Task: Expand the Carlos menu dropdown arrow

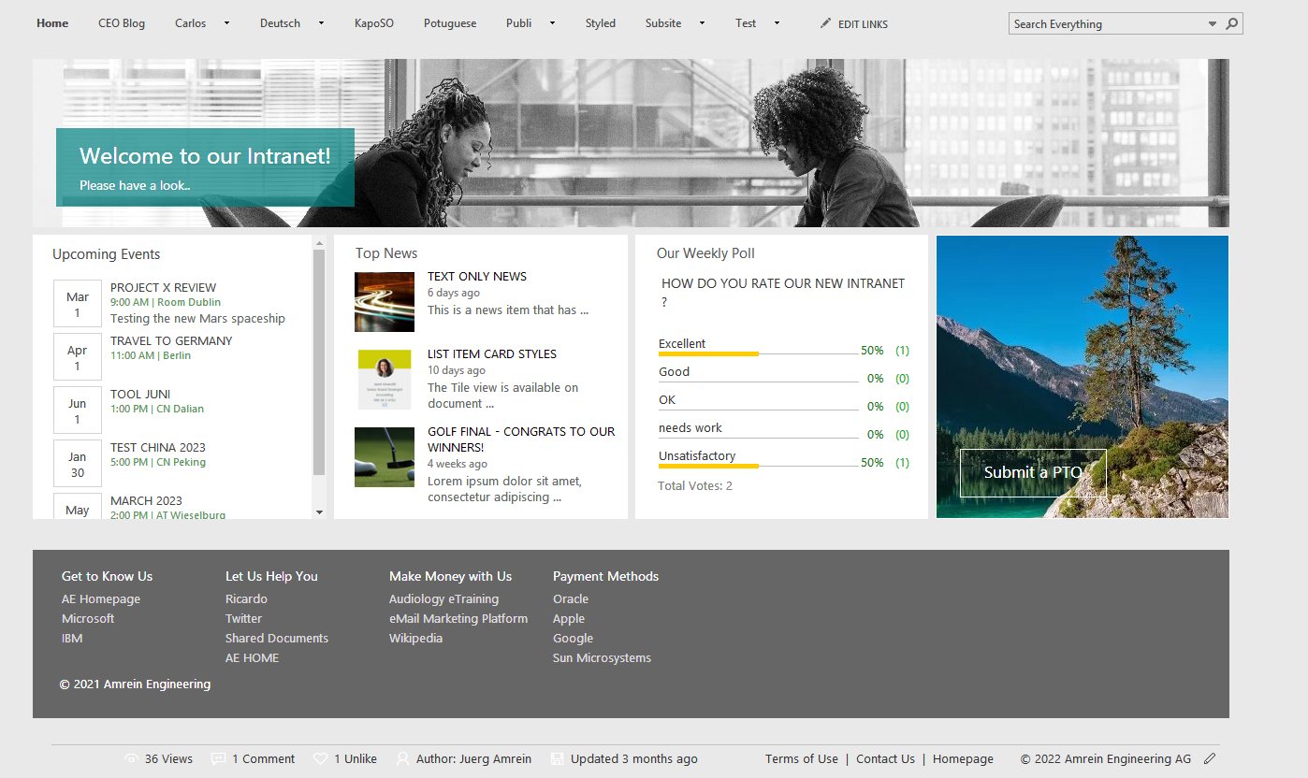Action: (226, 23)
